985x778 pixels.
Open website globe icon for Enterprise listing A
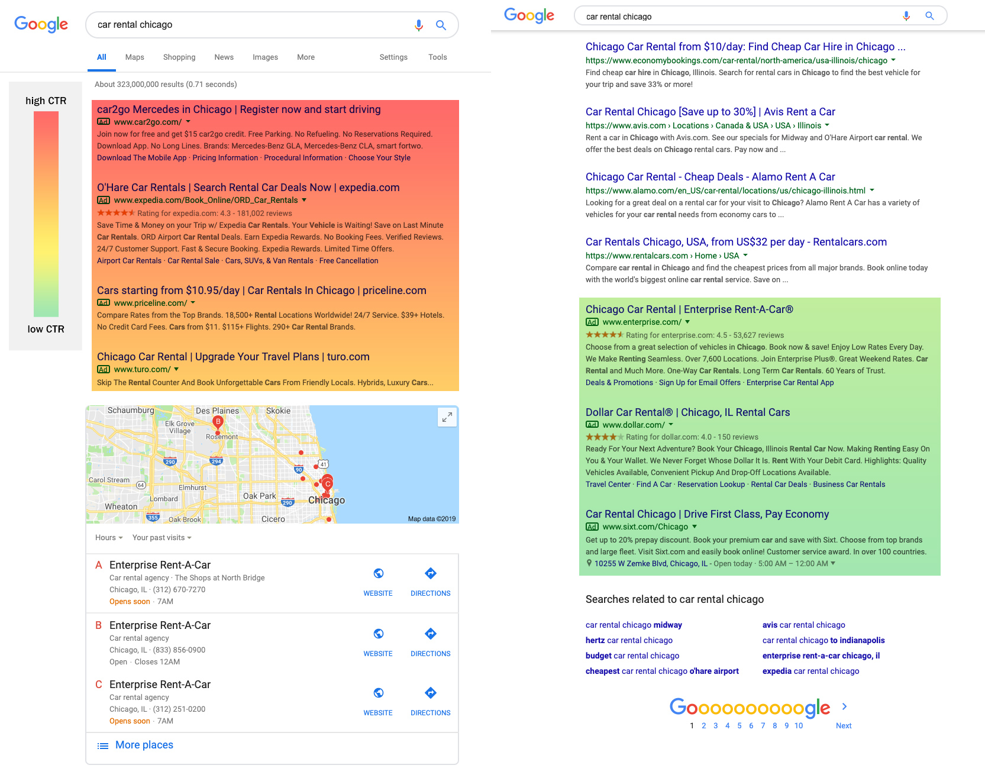pos(379,573)
